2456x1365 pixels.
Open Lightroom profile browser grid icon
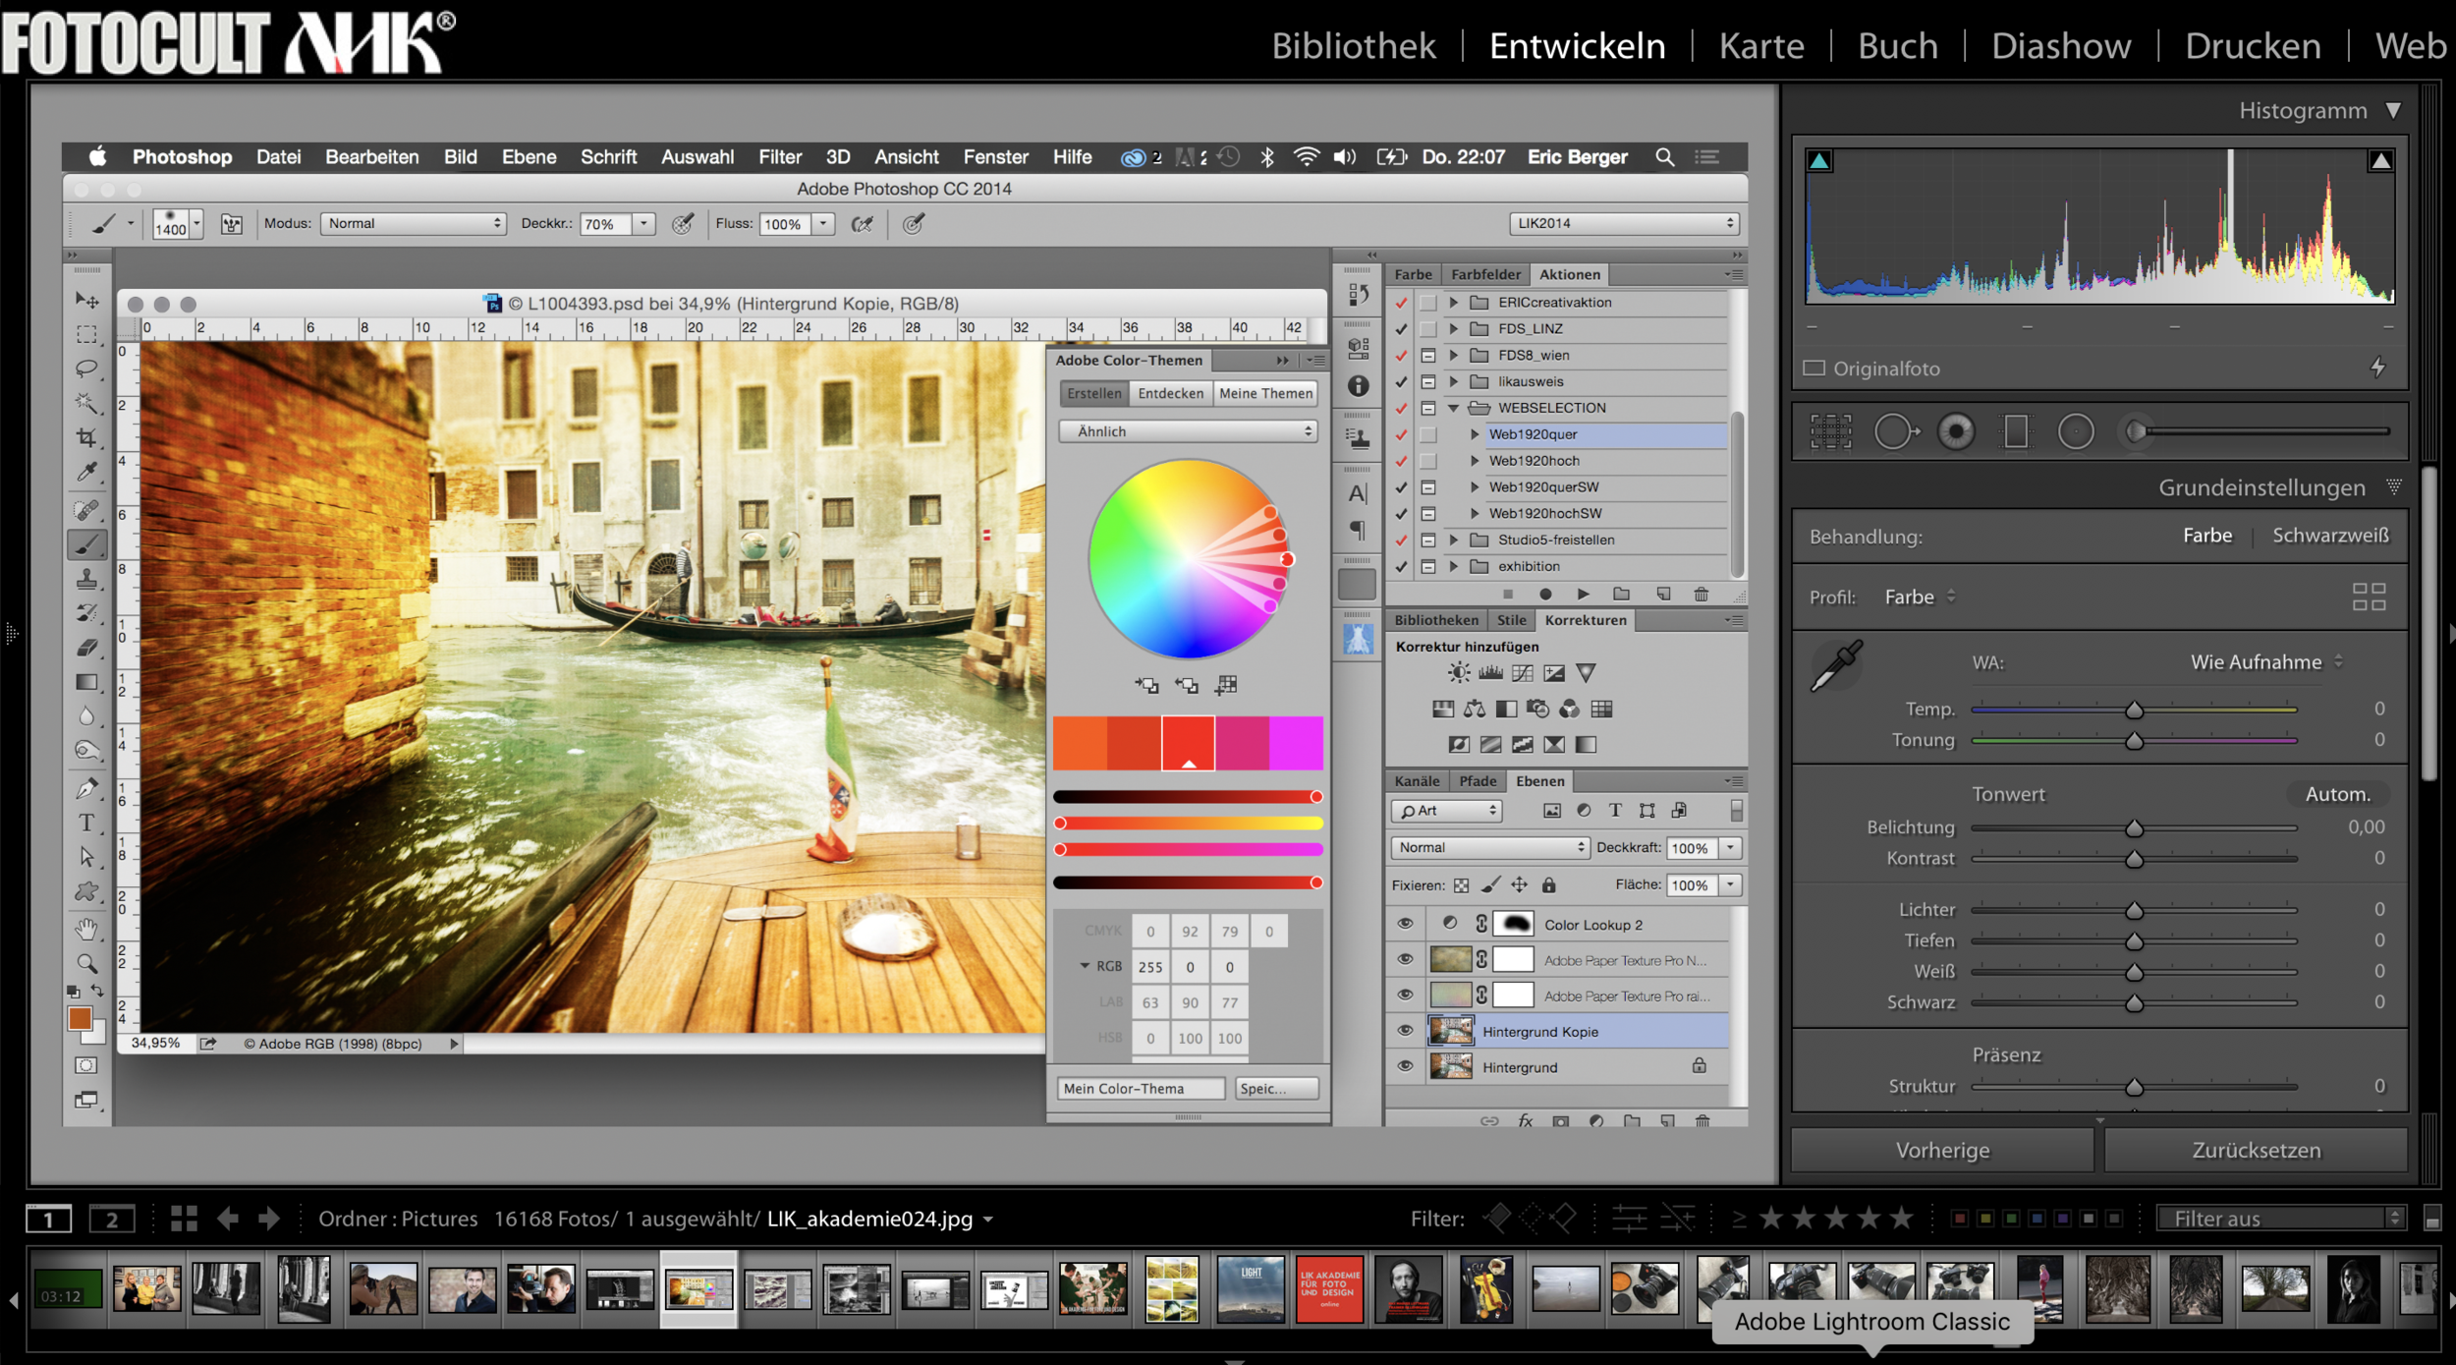pos(2369,597)
